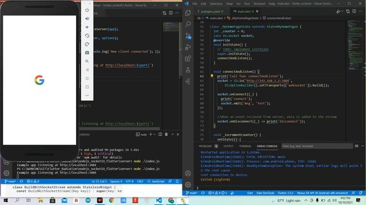
Task: Switch to PROBLEMS panel tab
Action: click(x=205, y=146)
